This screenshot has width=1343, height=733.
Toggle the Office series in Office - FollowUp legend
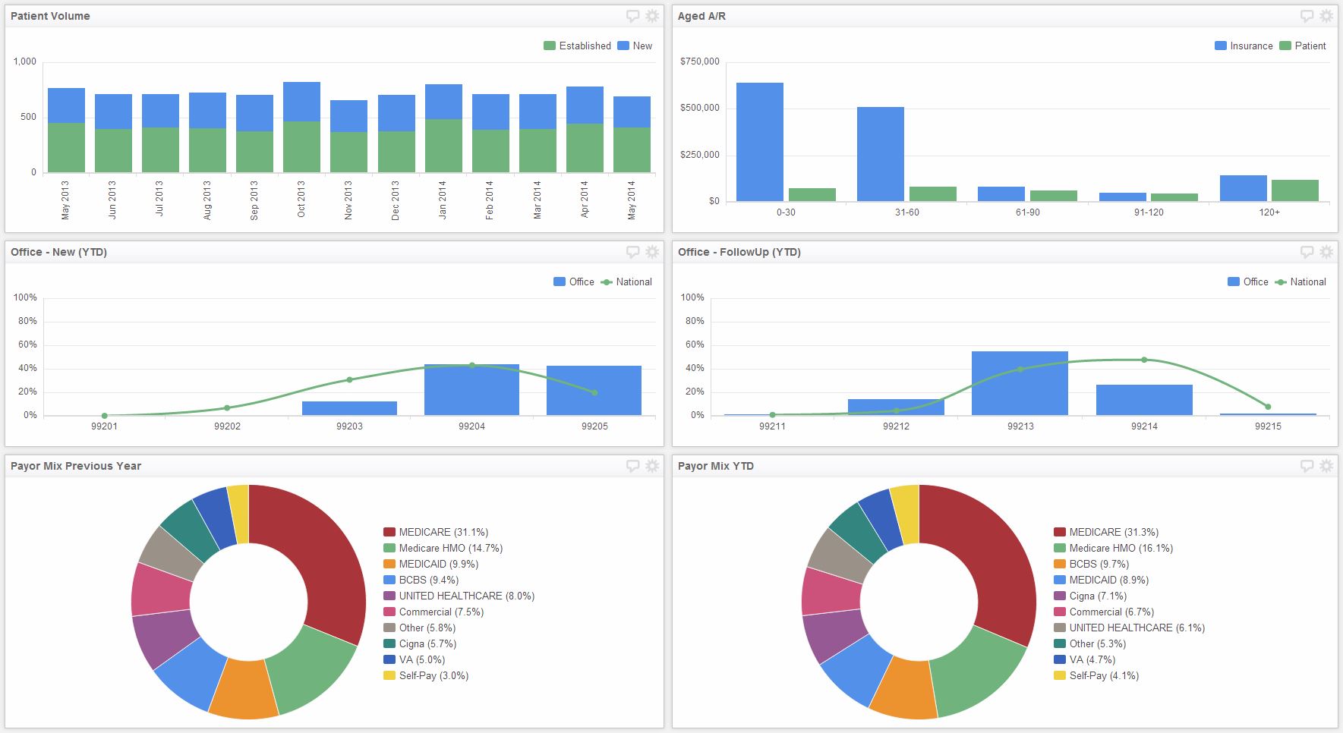point(1253,282)
